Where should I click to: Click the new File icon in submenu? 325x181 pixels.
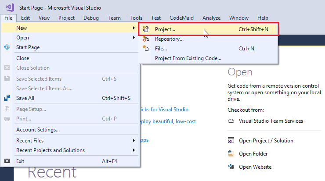[x=146, y=49]
